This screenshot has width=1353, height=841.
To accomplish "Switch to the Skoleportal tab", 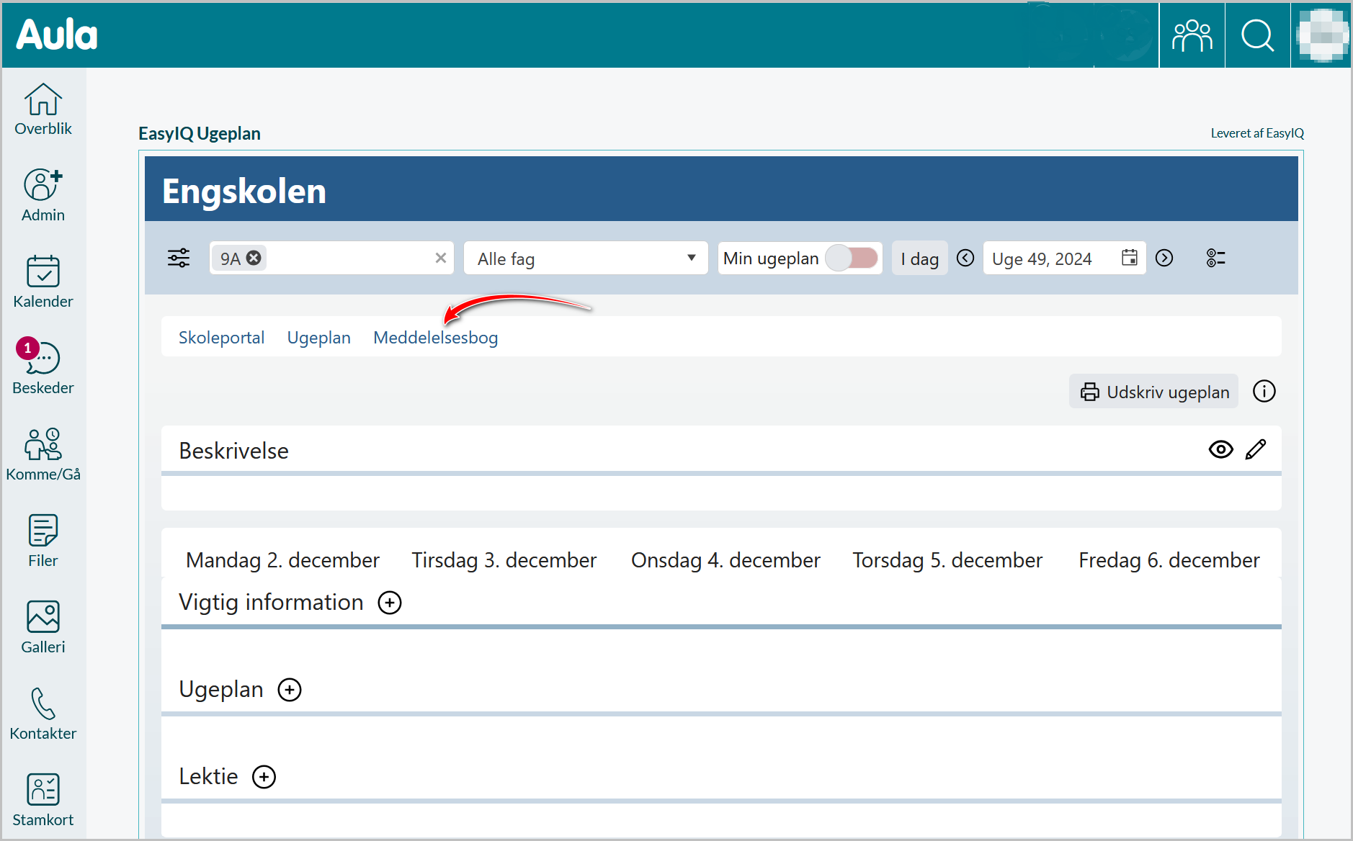I will [221, 337].
